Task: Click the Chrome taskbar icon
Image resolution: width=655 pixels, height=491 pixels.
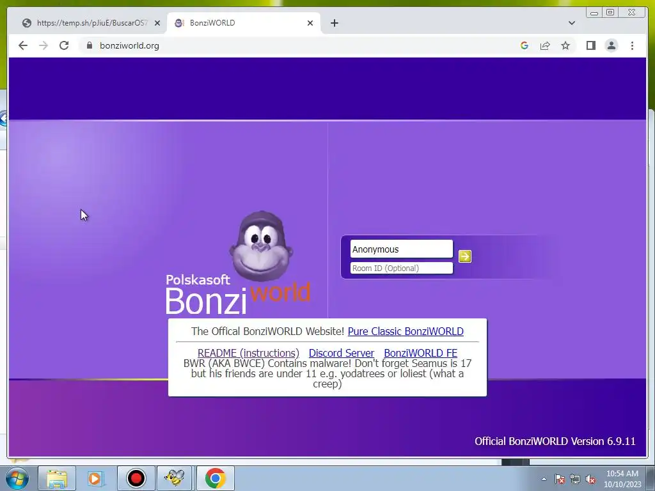Action: pos(215,478)
